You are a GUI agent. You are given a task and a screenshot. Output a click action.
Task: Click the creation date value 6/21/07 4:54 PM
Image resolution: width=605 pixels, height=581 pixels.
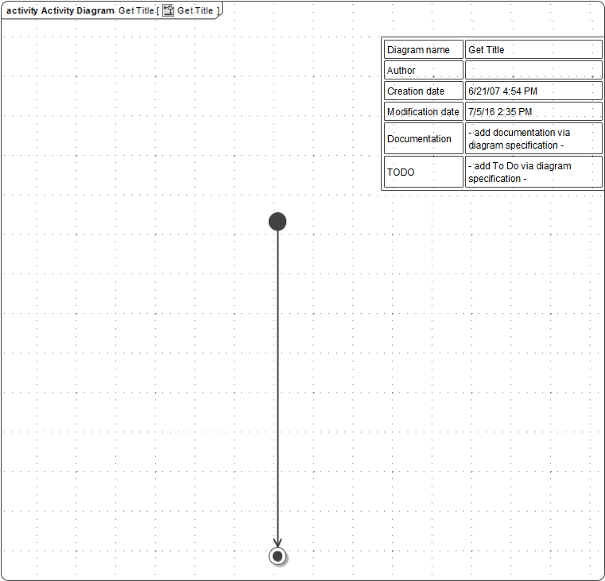pyautogui.click(x=502, y=91)
